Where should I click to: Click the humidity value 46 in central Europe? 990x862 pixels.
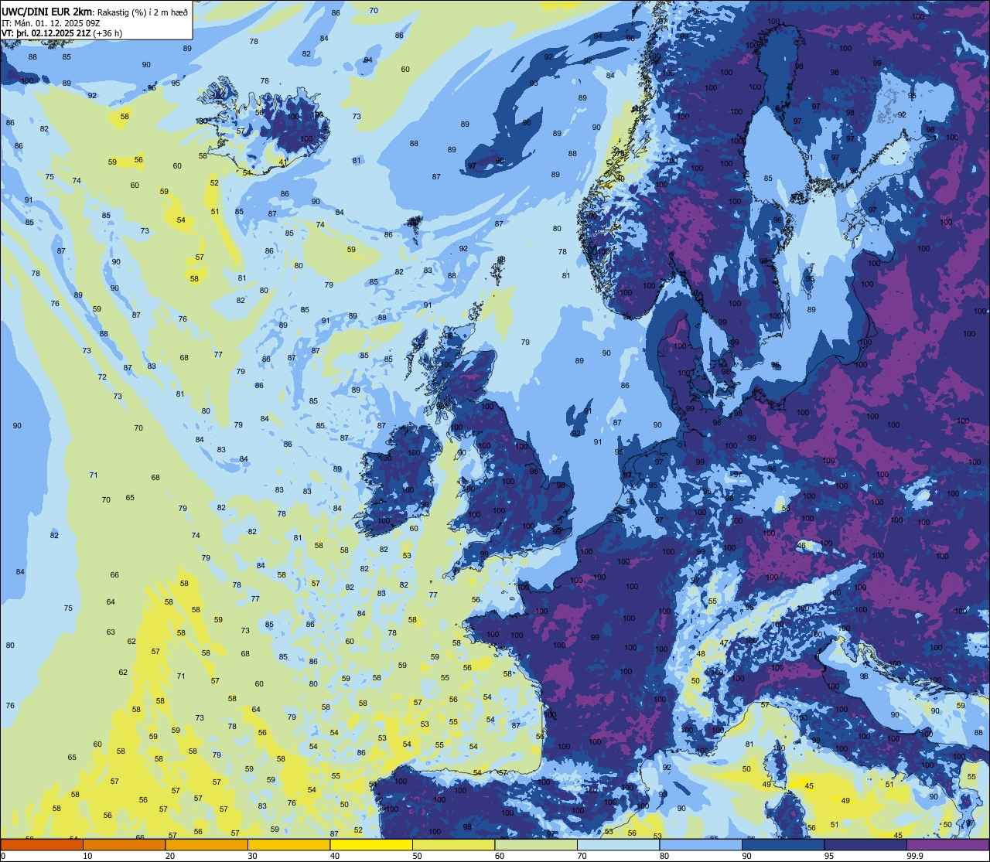click(801, 546)
